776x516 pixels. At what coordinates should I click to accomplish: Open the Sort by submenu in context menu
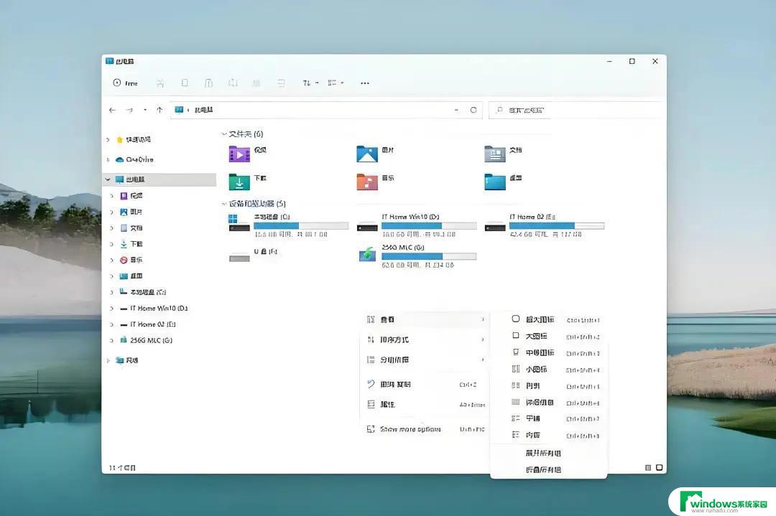pos(425,340)
